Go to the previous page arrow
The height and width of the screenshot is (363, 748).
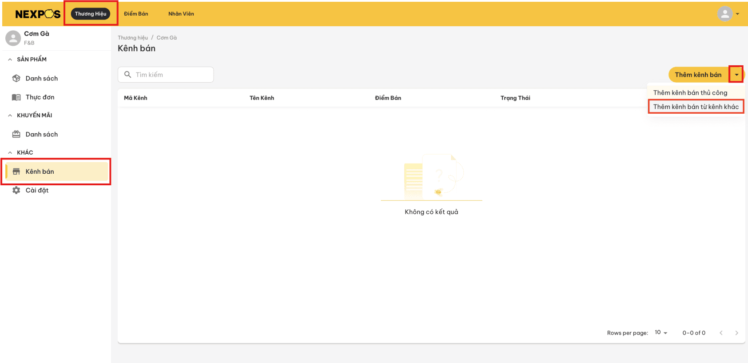click(721, 333)
